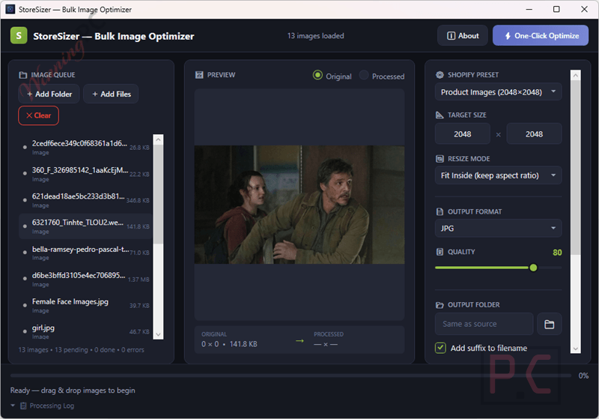The image size is (599, 419).
Task: Click the lightning bolt optimize icon
Action: (x=508, y=35)
